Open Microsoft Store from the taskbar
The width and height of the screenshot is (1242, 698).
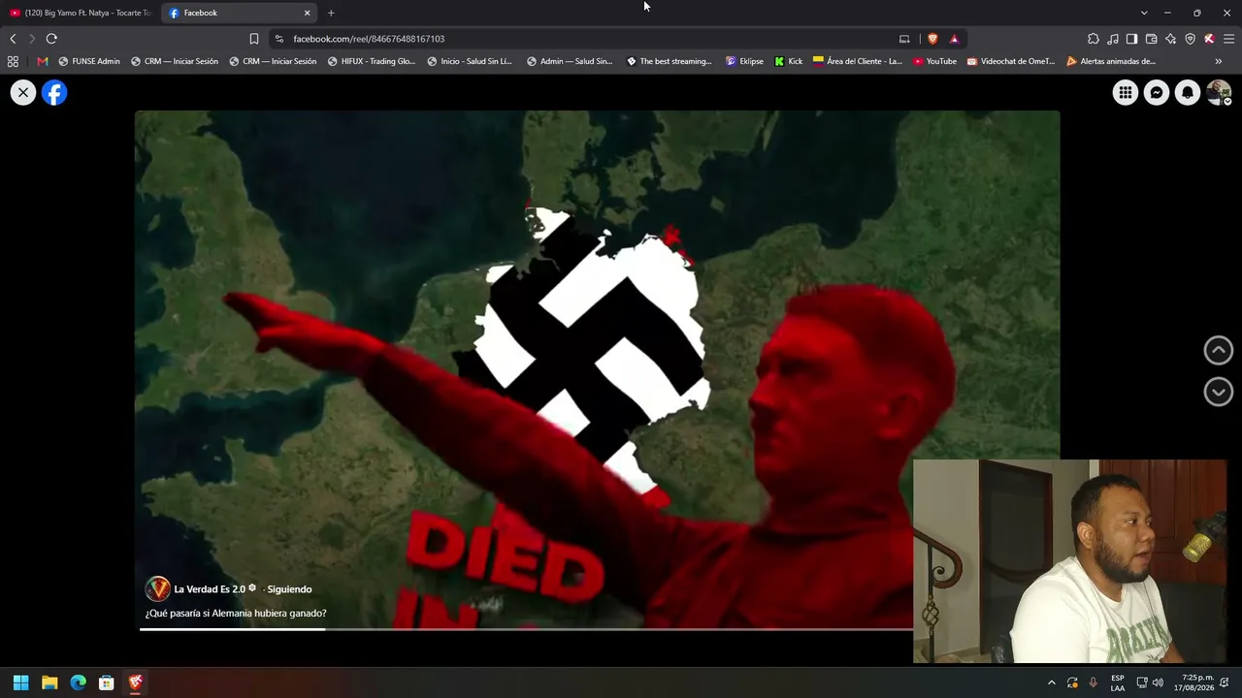(x=107, y=682)
